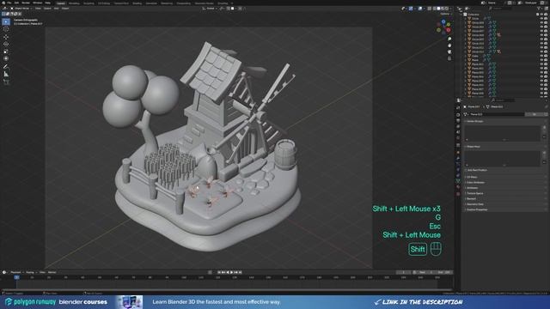Hide the Collection using its eye icon
This screenshot has width=550, height=309.
[541, 15]
